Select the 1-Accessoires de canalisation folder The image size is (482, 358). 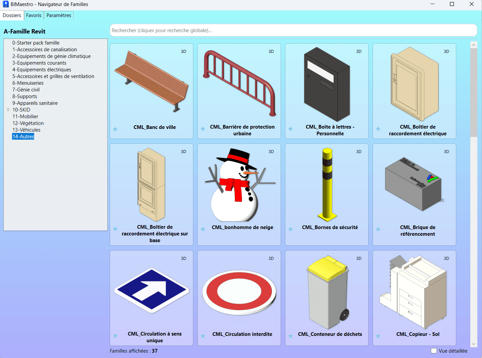[x=44, y=49]
